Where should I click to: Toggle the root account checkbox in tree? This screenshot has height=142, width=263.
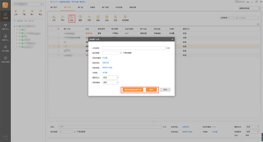pos(17,26)
